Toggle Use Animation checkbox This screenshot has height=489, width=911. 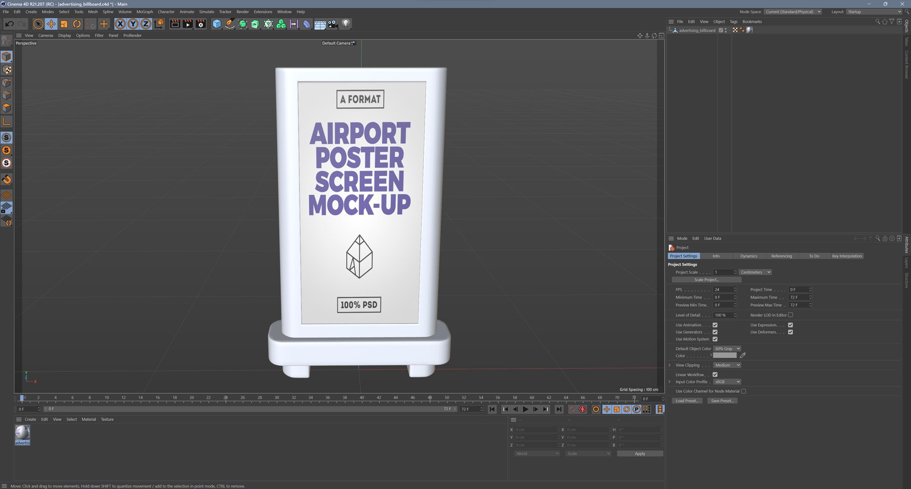pyautogui.click(x=715, y=325)
